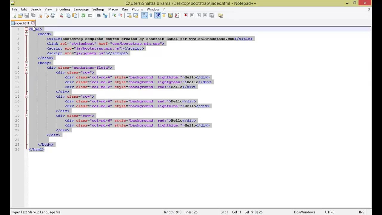Cut selection with the scissors icon
The image size is (382, 215).
[x=61, y=16]
